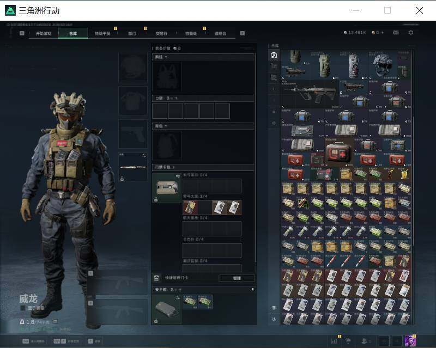Toggle the weight detail icon beside 1.6 kg
Image resolution: width=436 pixels, height=348 pixels.
(55, 322)
